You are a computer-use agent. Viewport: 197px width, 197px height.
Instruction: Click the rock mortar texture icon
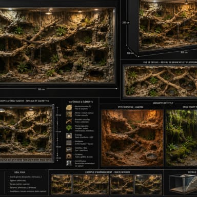[69, 114]
